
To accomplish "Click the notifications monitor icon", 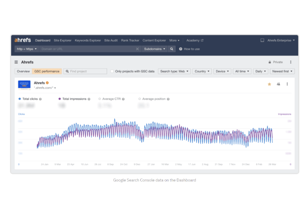I will tap(262, 40).
